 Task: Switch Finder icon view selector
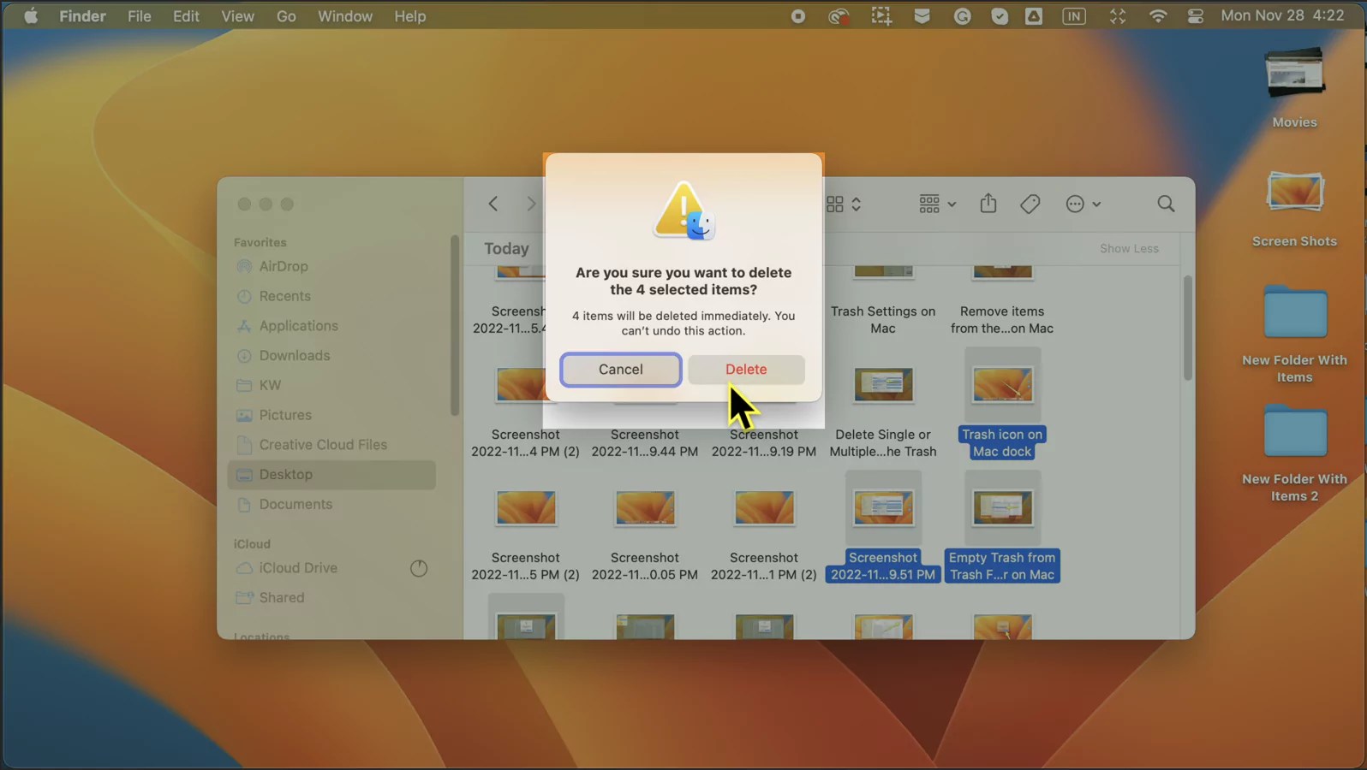[x=844, y=204]
